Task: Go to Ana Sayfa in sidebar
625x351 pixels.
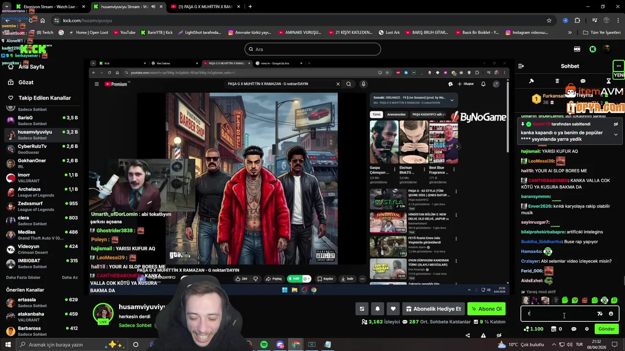Action: click(x=31, y=67)
